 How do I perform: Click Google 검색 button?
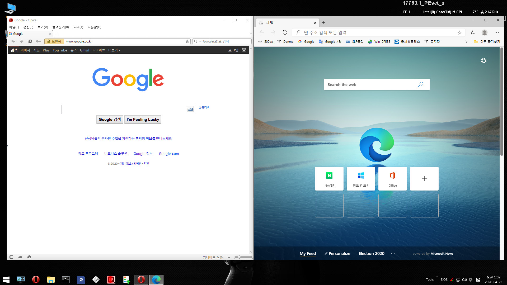(x=110, y=120)
